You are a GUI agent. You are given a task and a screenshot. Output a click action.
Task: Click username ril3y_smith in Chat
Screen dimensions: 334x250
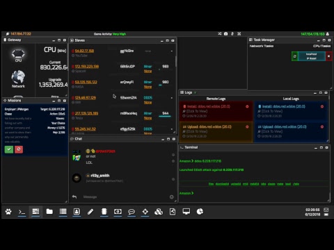pyautogui.click(x=100, y=176)
